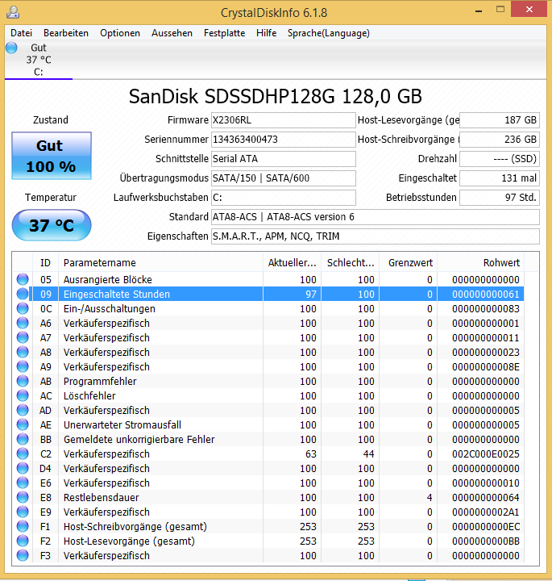Click the Schlecht... column header
The image size is (552, 581).
(x=351, y=263)
